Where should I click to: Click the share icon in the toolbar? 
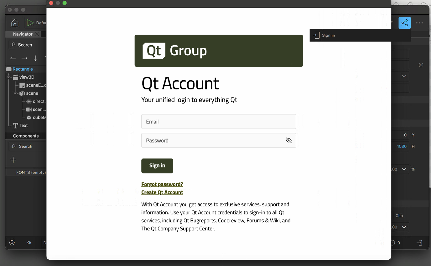pos(404,23)
